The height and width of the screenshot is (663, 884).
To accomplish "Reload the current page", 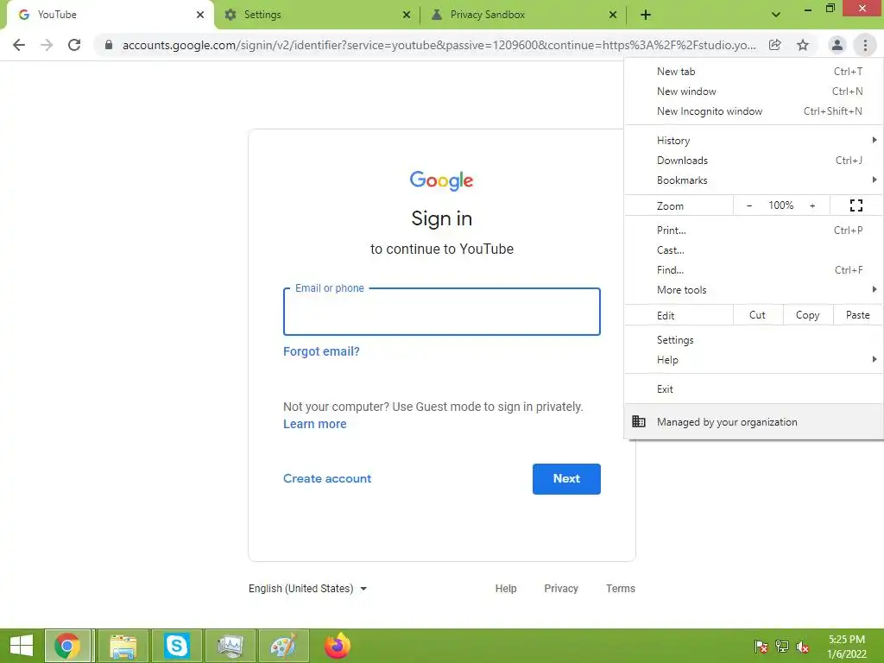I will tap(74, 45).
